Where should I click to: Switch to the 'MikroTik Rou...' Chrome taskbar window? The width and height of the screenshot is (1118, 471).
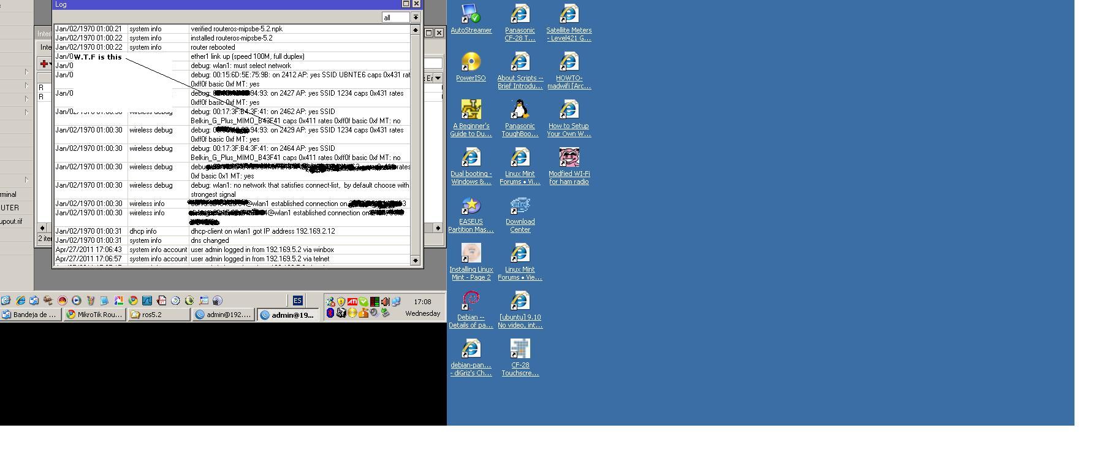click(x=95, y=315)
